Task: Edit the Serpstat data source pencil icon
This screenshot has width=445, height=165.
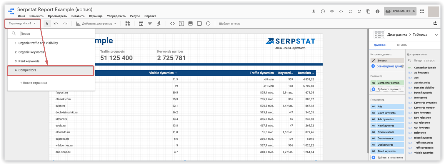Action: pos(373,61)
